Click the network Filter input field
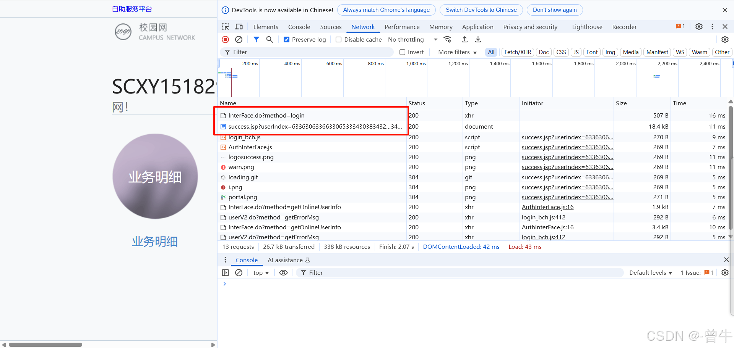This screenshot has height=348, width=734. 307,52
